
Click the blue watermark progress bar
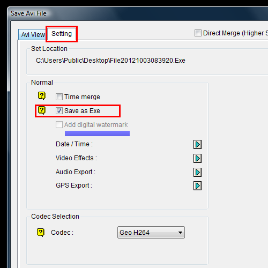[97, 133]
